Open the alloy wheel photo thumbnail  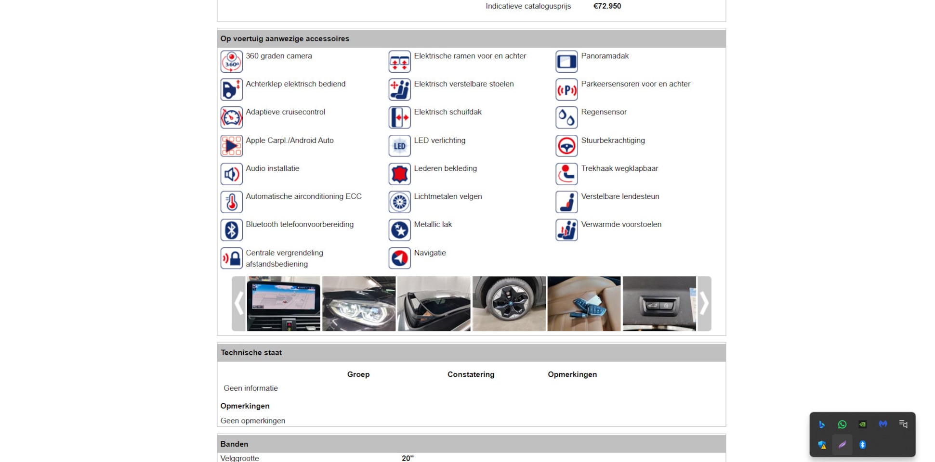pos(509,304)
